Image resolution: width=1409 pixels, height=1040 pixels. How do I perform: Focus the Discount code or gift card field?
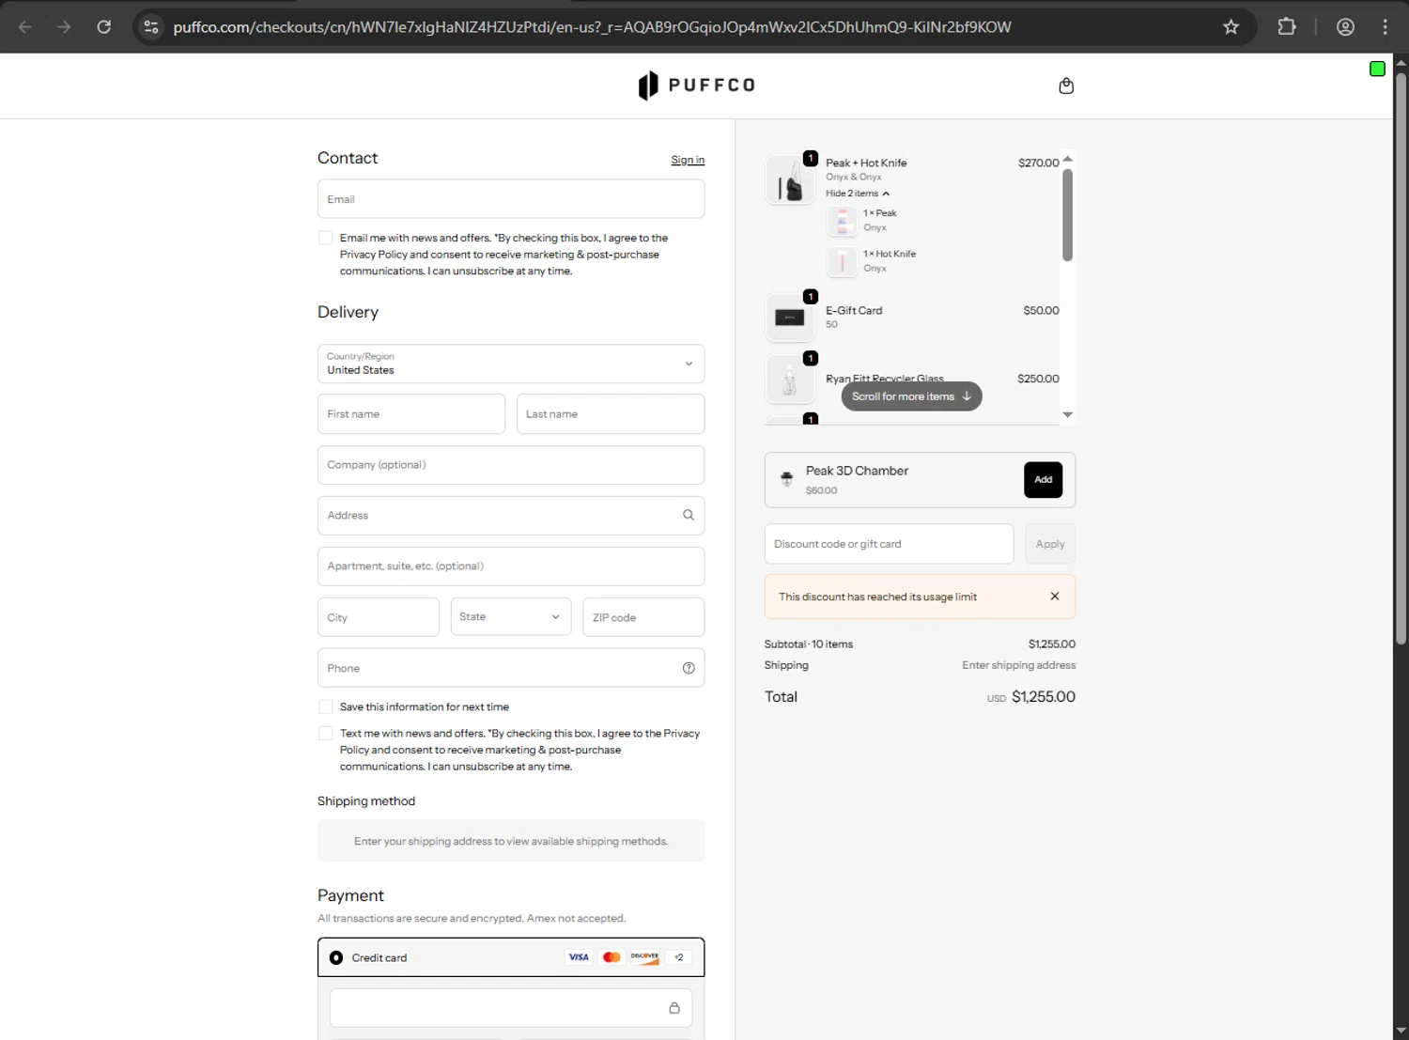tap(889, 544)
